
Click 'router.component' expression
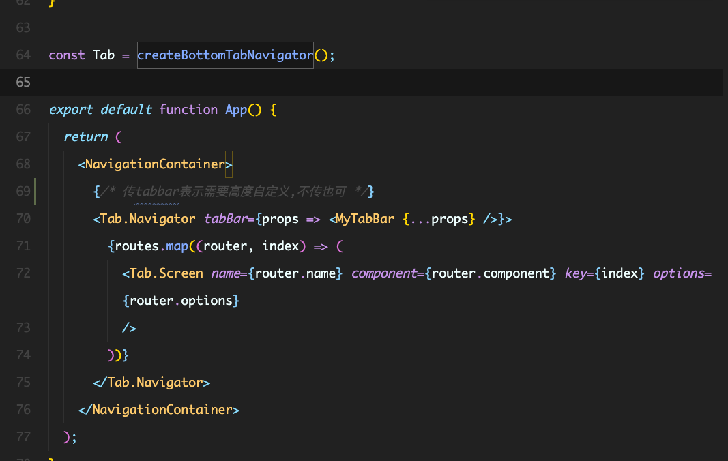click(x=491, y=273)
